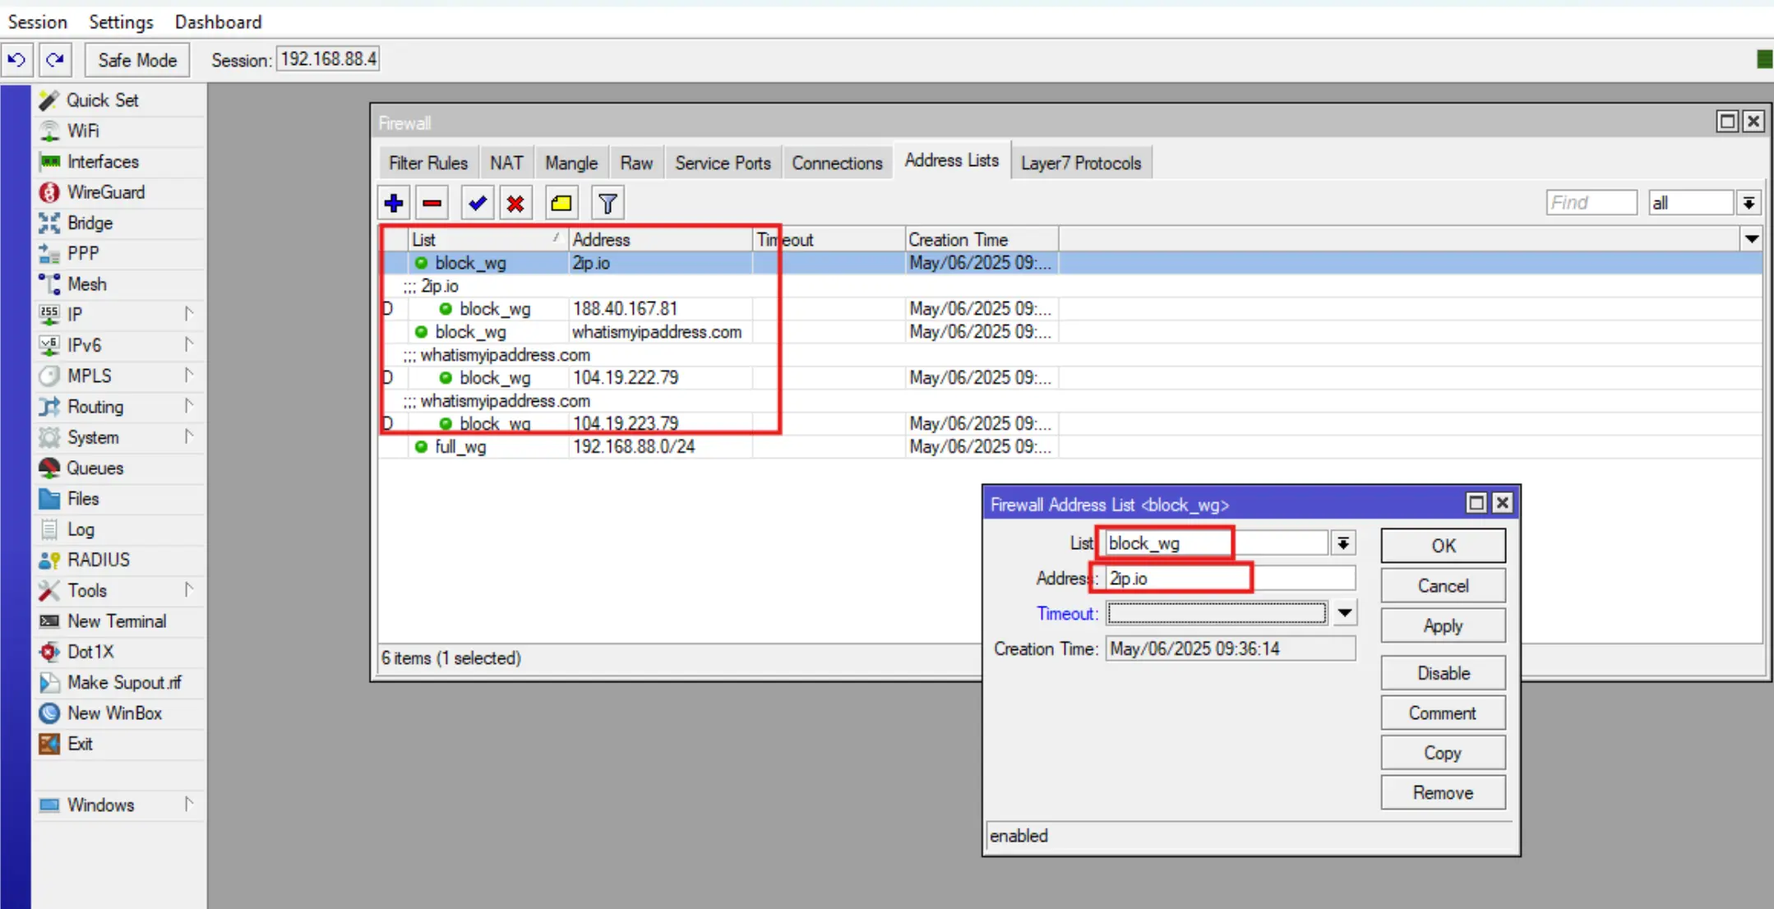Remove selected entry with red minus icon
The height and width of the screenshot is (909, 1774).
click(432, 203)
